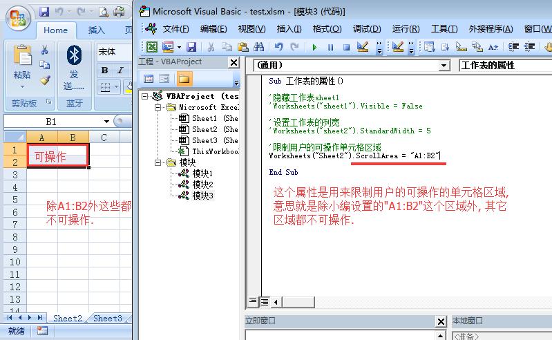Click the Copy icon in Excel ribbon

tap(45, 65)
